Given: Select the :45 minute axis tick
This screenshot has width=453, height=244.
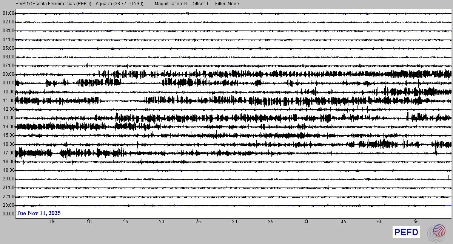Looking at the screenshot, I should 343,221.
